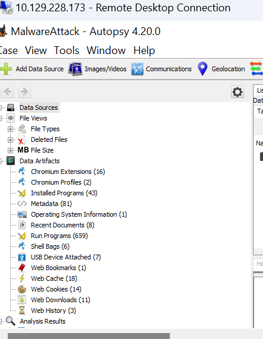Click the Chromium Extensions icon

[22, 171]
